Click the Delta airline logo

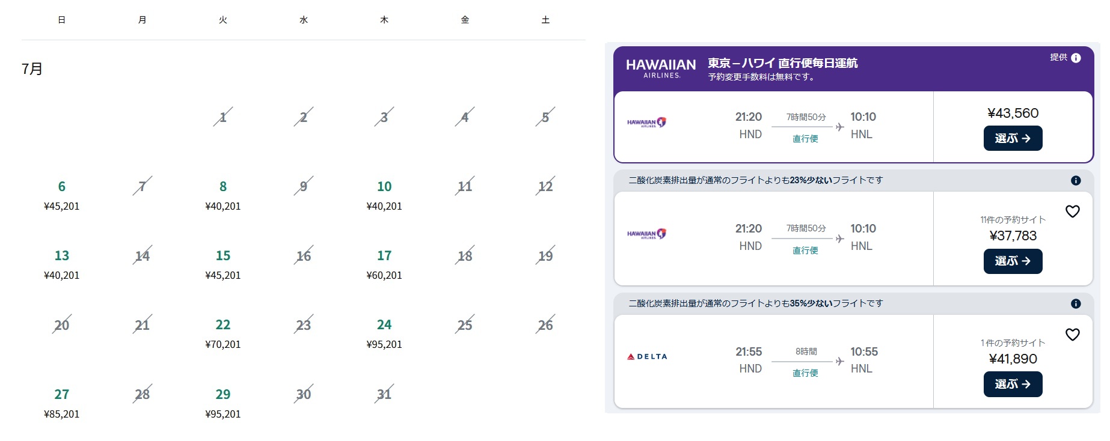pos(647,356)
